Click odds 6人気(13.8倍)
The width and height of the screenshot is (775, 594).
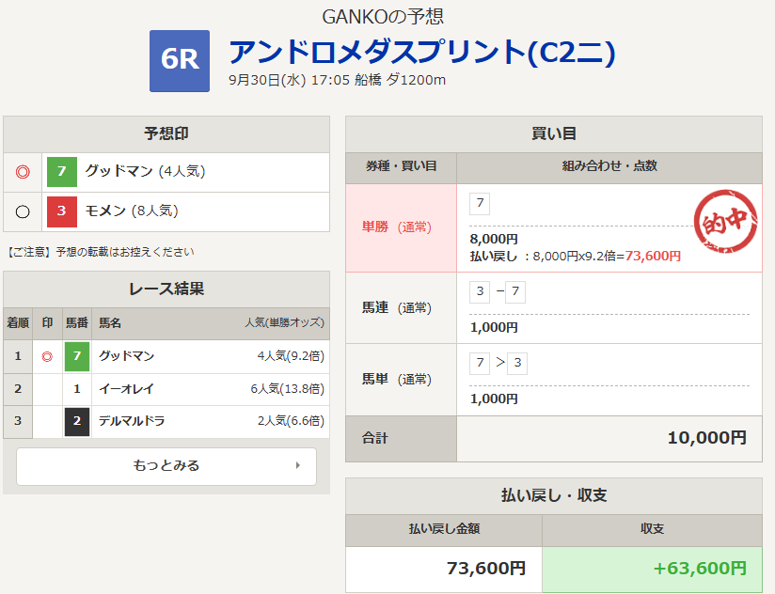point(287,389)
